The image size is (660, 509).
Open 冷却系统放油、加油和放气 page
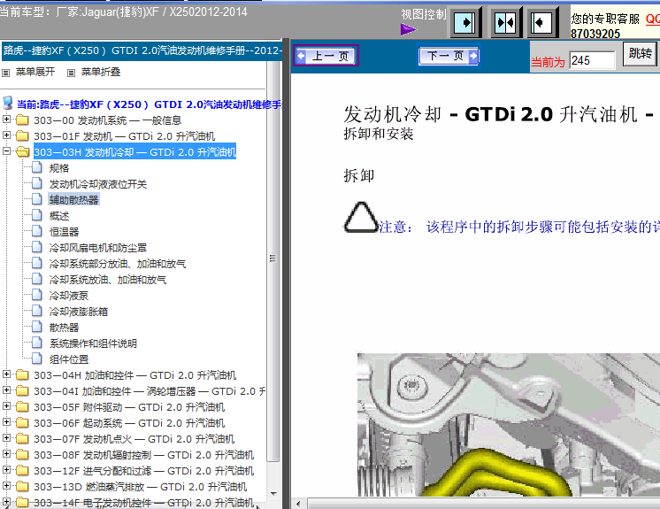[108, 280]
